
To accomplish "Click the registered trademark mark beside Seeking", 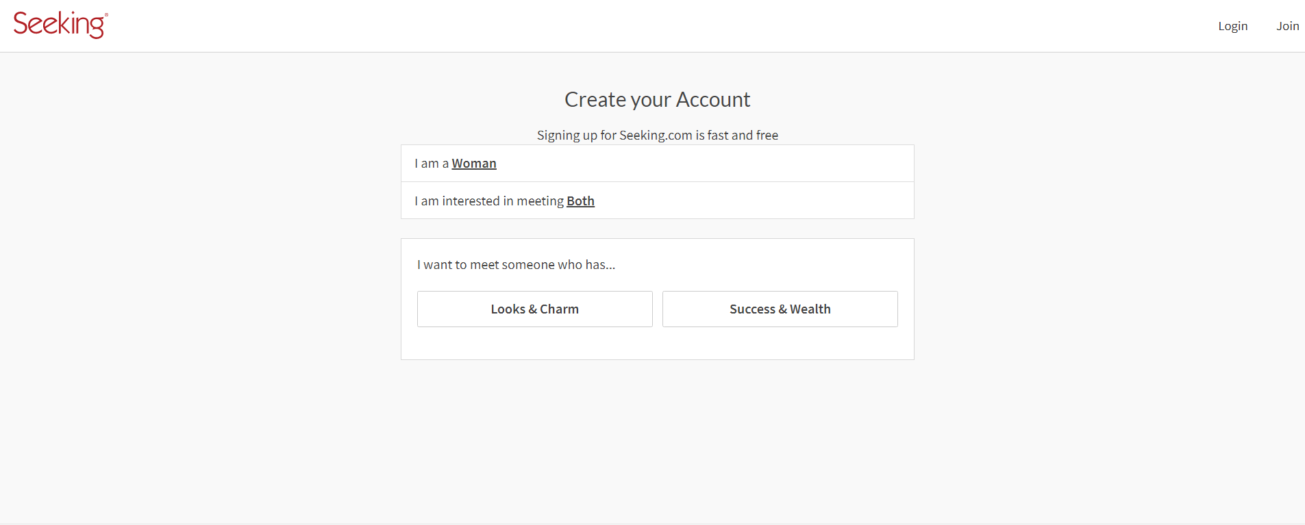I will (x=106, y=14).
